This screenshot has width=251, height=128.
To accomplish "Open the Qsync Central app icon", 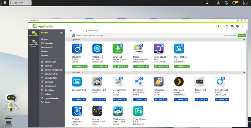I will pos(220,82).
